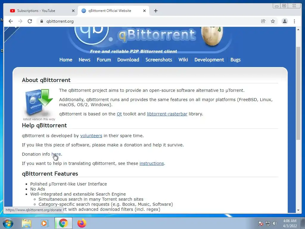Follow the Qt toolkit link

[119, 114]
